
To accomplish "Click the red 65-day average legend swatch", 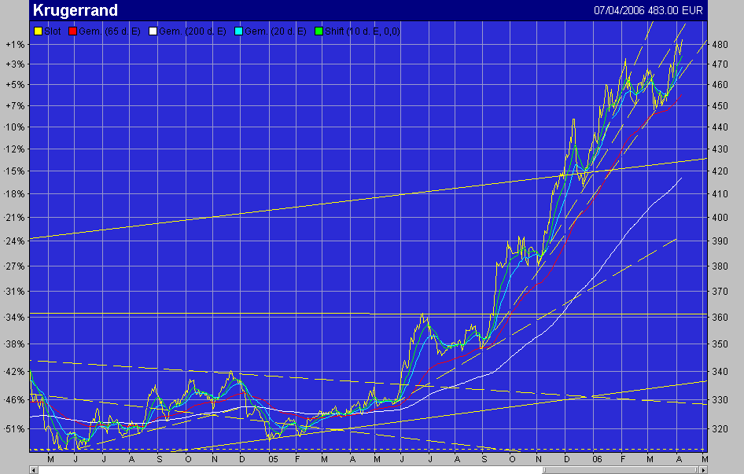I will 72,31.
